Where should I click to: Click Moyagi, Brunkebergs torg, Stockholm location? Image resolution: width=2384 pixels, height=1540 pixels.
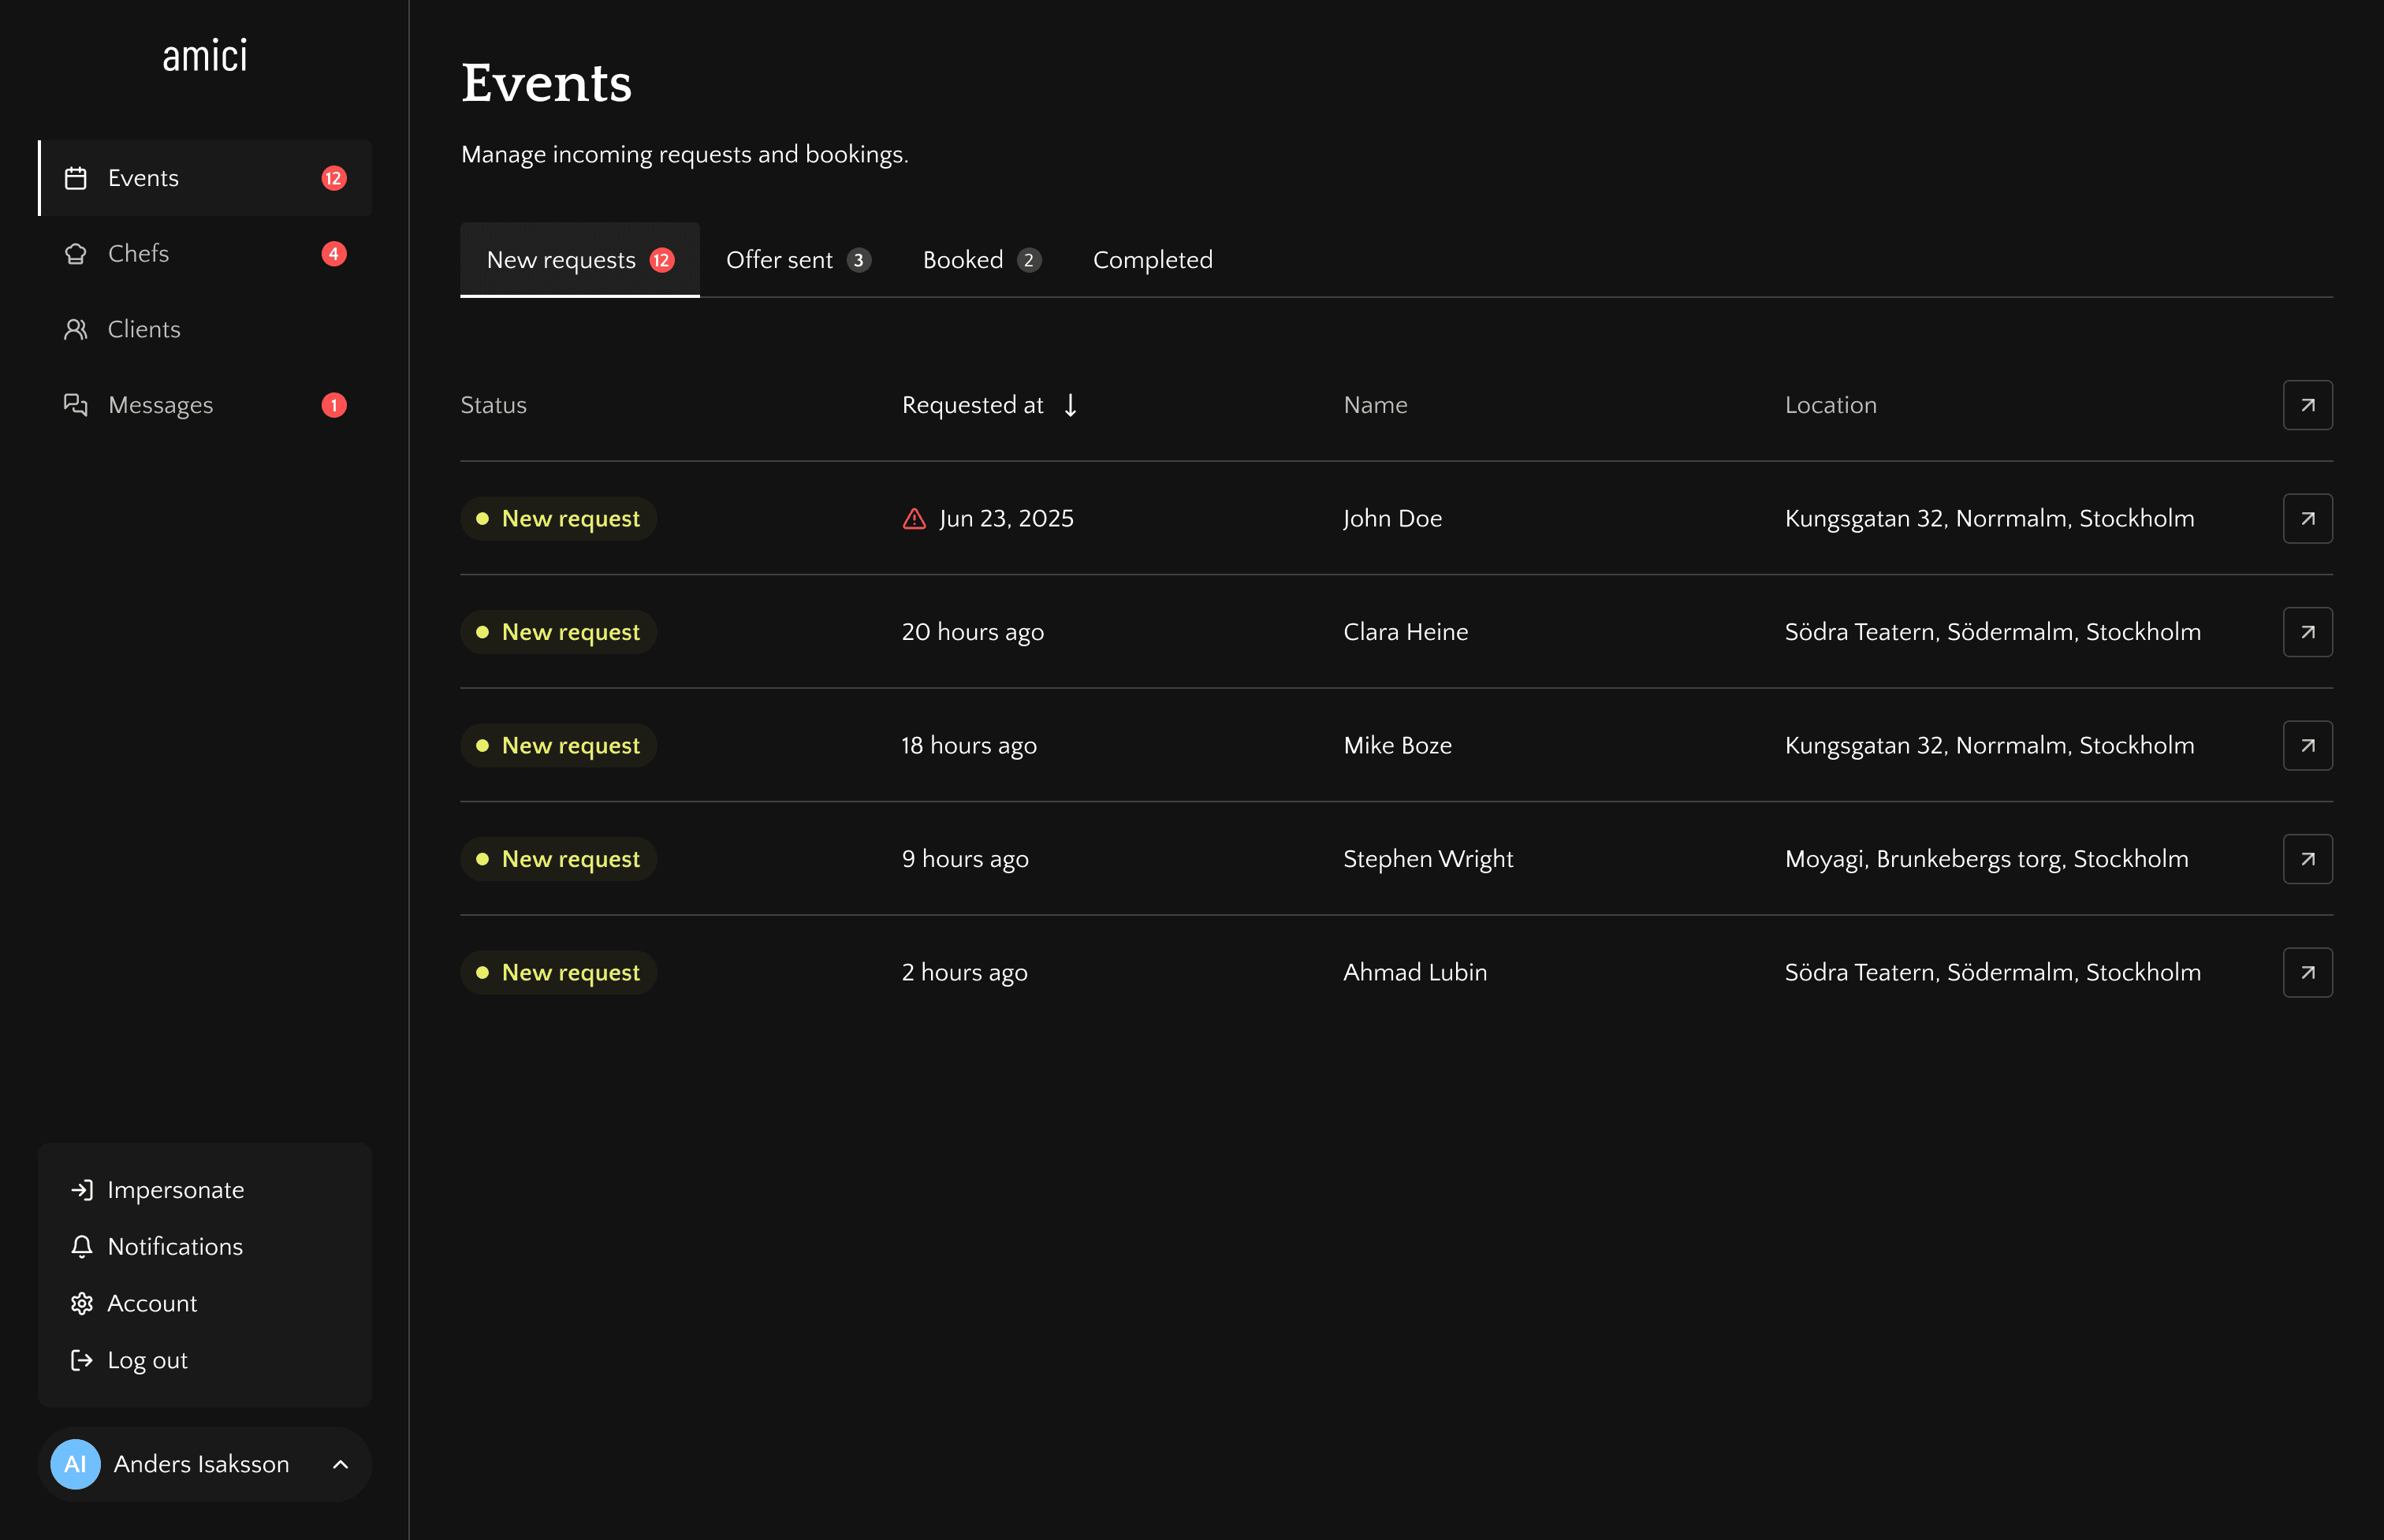(x=1986, y=859)
